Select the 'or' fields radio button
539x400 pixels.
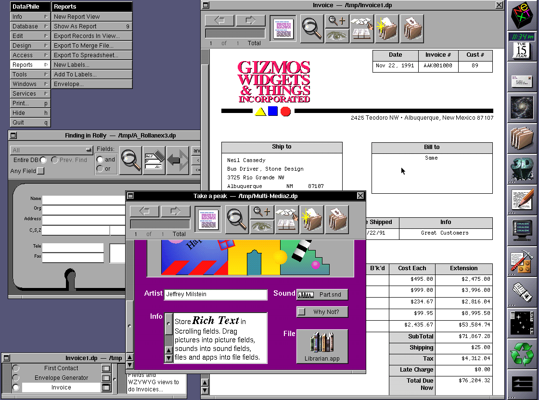coord(100,169)
